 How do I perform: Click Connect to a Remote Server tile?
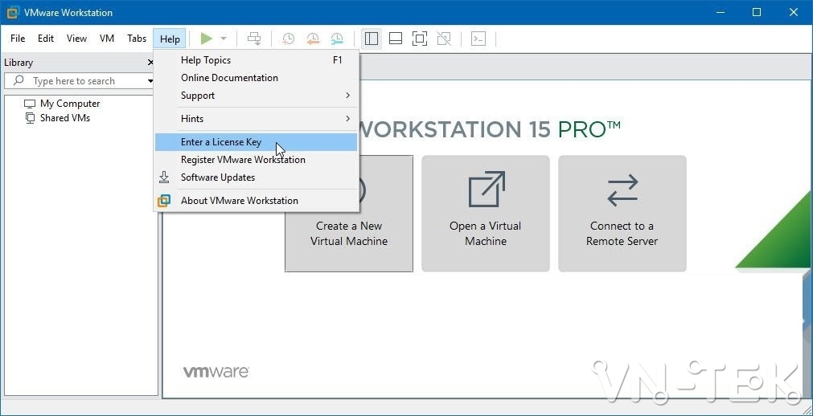[x=622, y=214]
